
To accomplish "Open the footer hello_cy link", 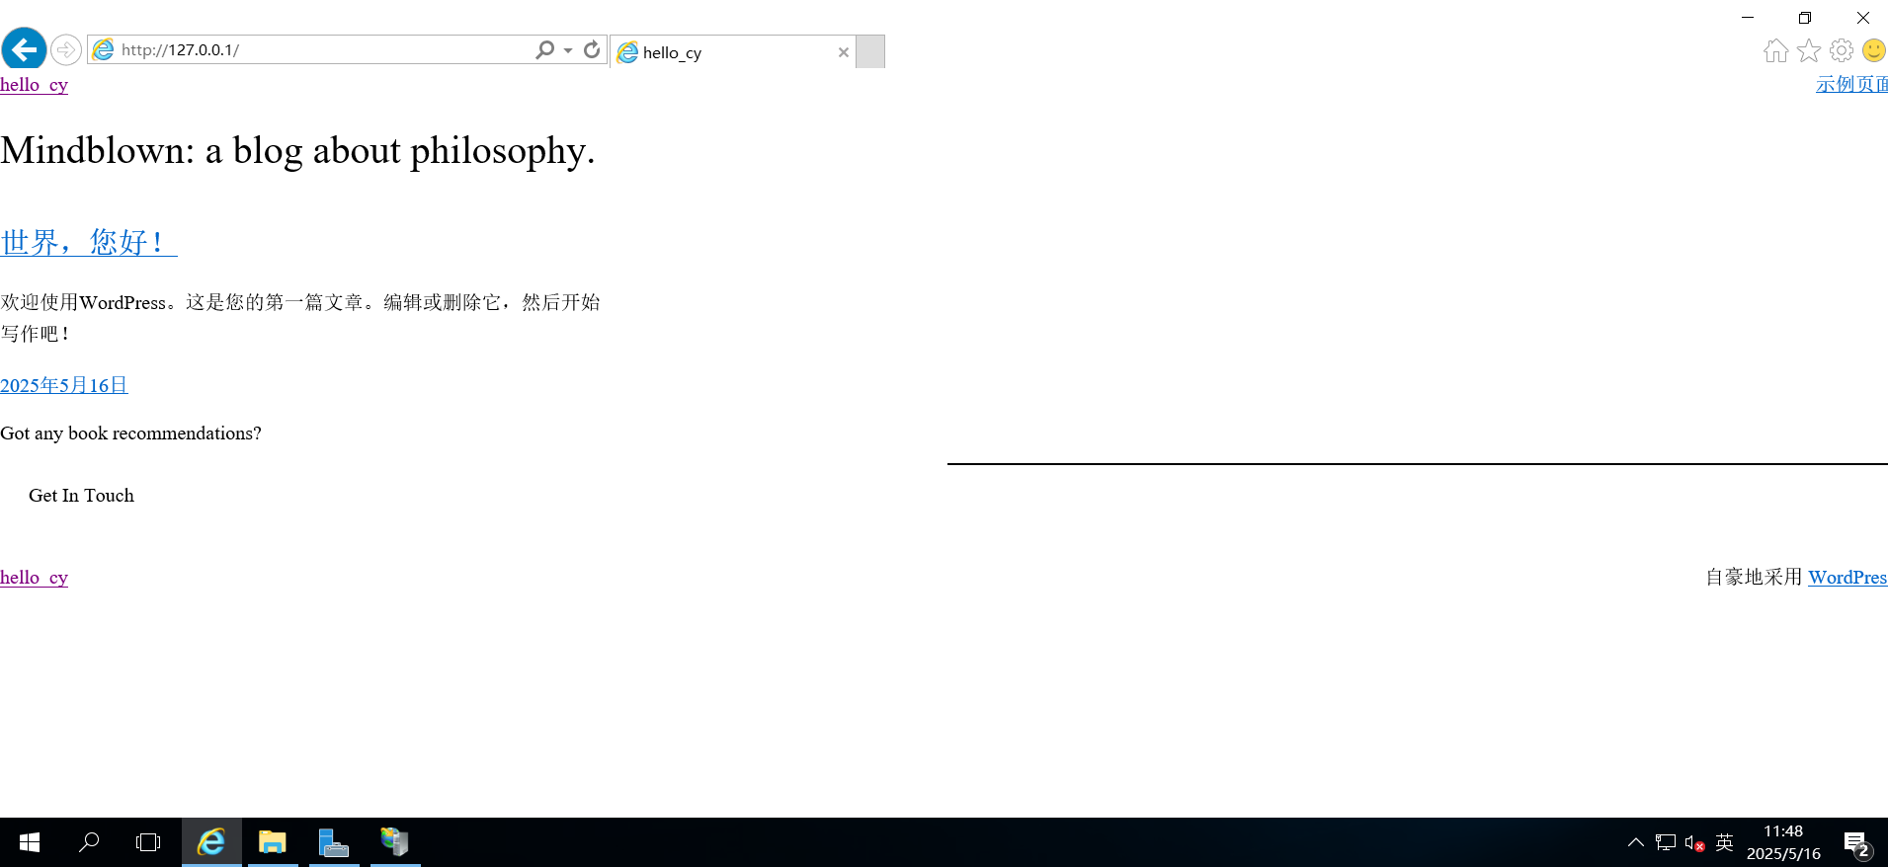I will tap(34, 578).
